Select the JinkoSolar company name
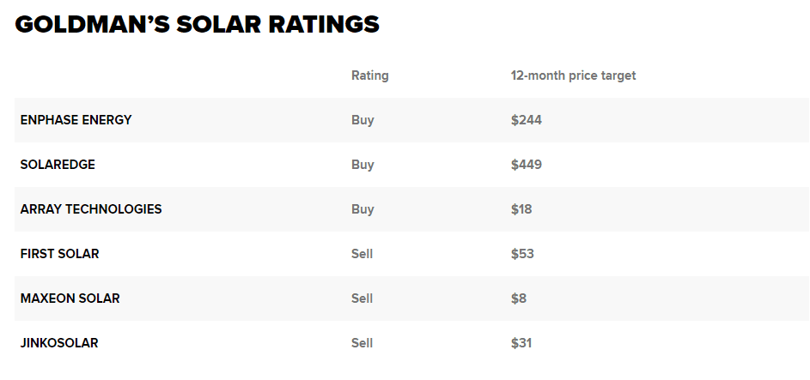 tap(59, 343)
